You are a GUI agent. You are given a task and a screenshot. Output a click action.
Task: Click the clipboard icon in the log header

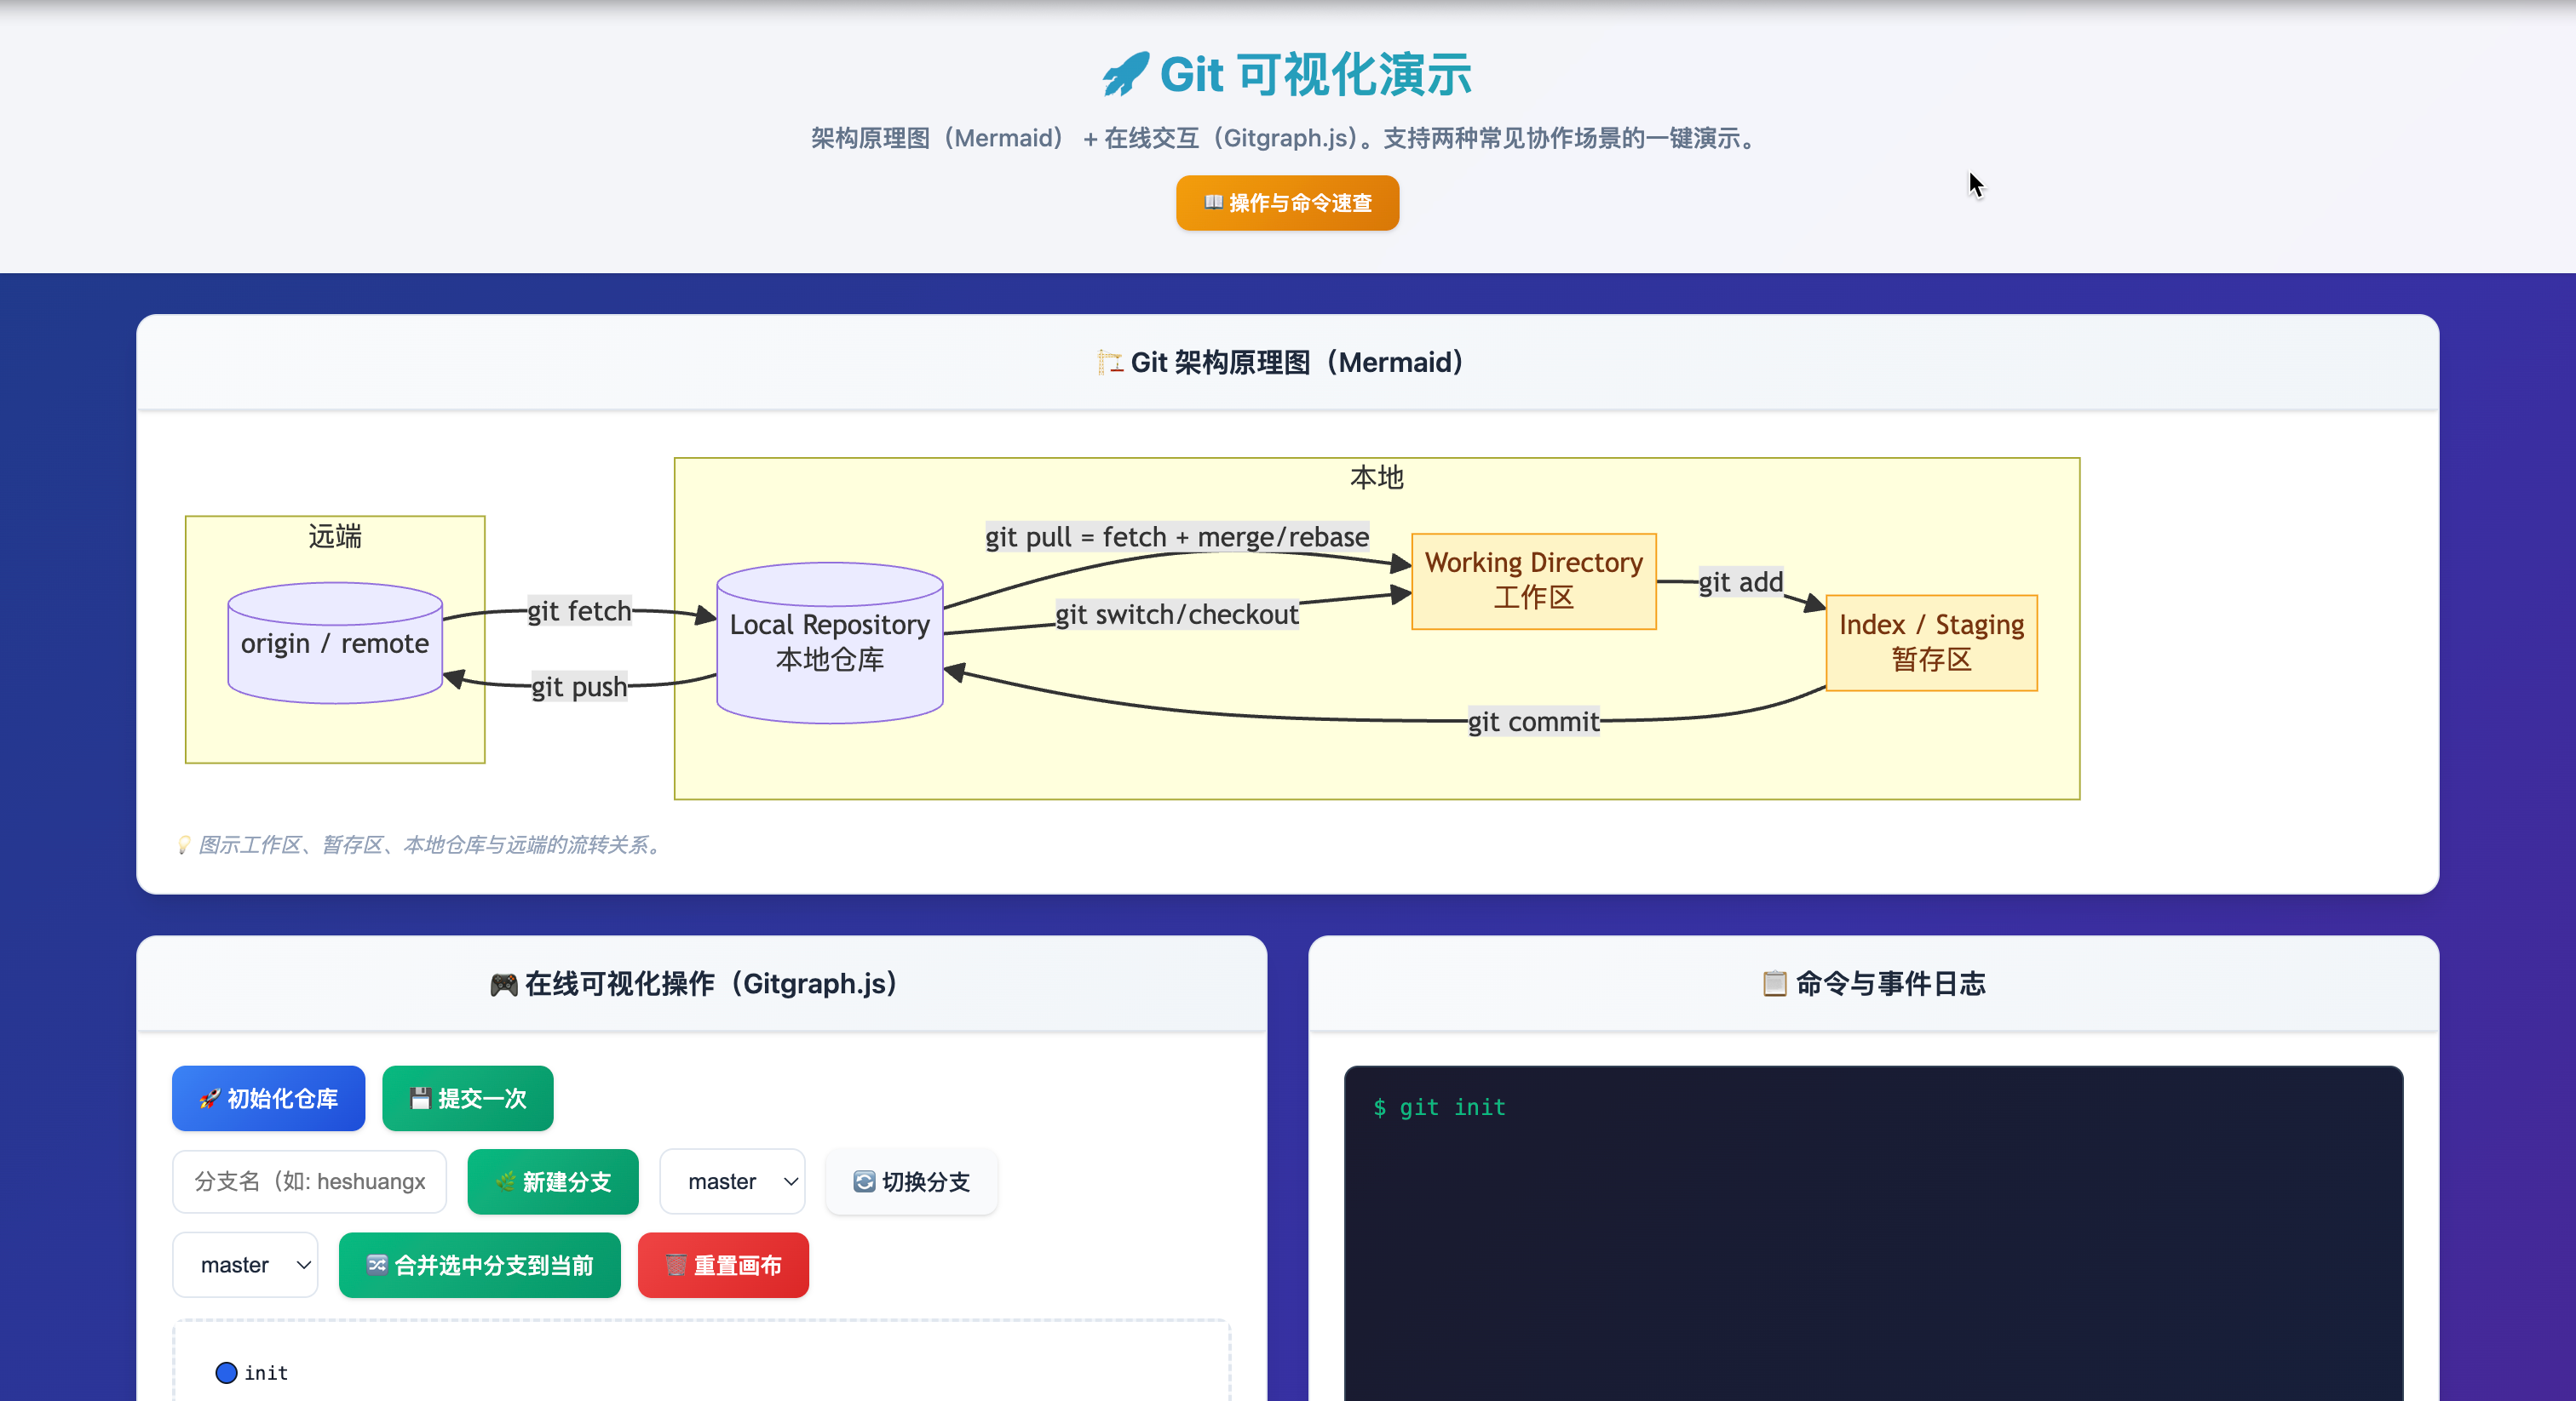pos(1774,984)
